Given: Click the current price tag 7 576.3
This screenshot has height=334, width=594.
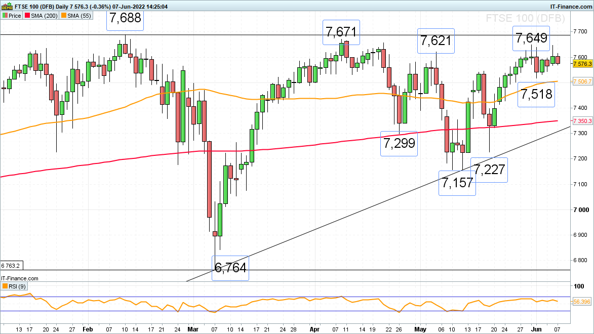Looking at the screenshot, I should tap(582, 64).
